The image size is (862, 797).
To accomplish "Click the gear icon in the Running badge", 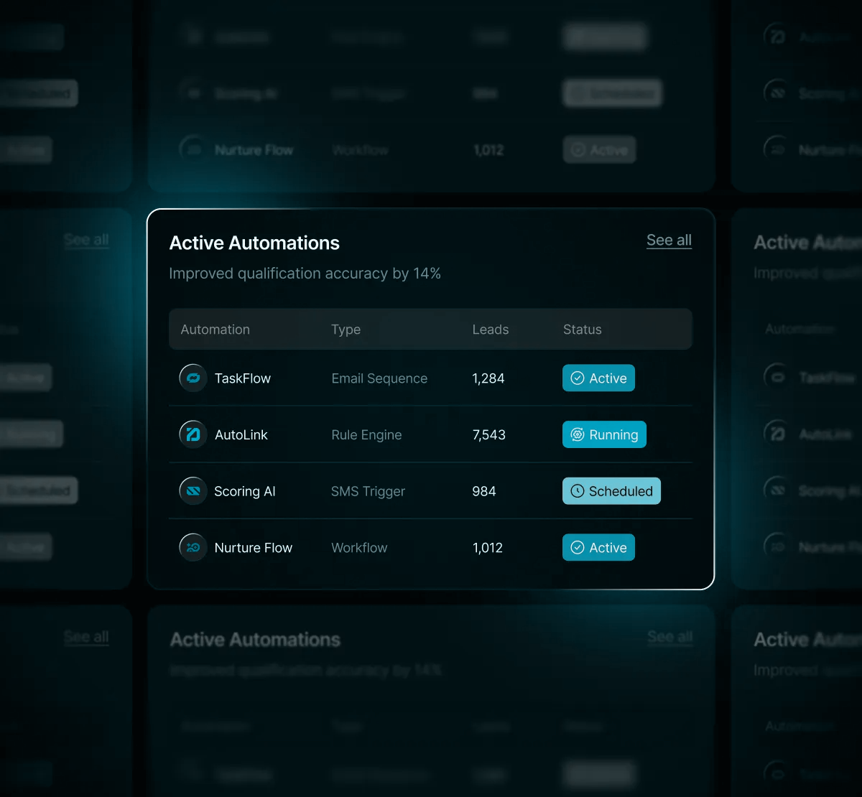I will tap(578, 434).
